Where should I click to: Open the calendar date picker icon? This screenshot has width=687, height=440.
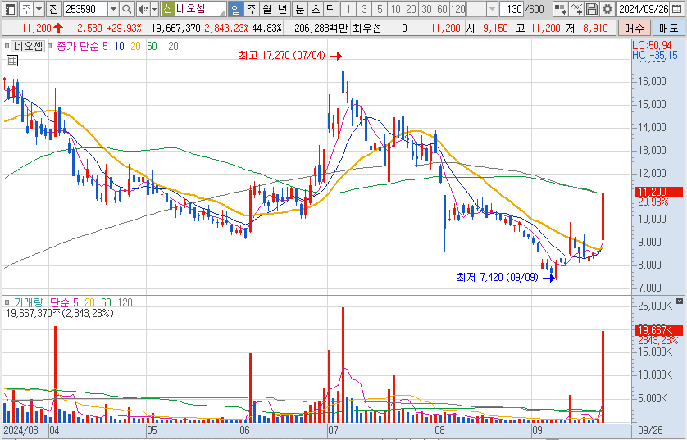click(x=677, y=9)
